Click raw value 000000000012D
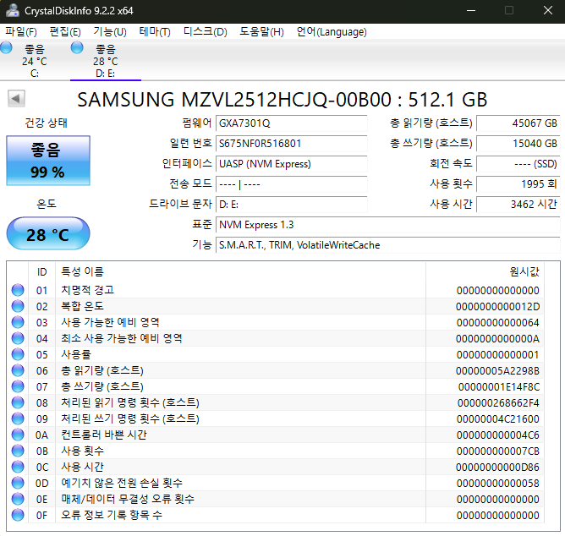The height and width of the screenshot is (536, 565). [x=497, y=307]
